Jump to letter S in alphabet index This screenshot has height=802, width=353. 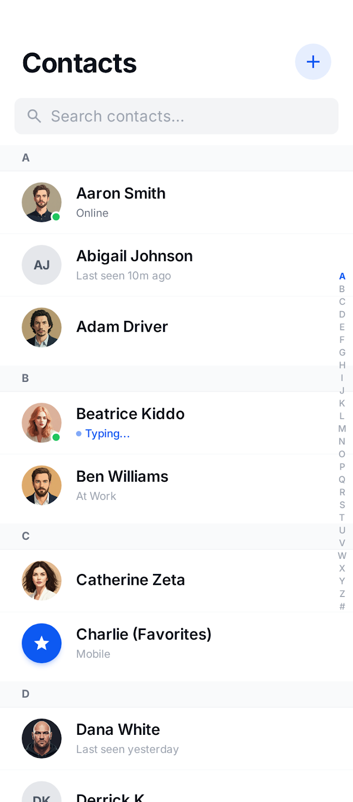[x=342, y=505]
